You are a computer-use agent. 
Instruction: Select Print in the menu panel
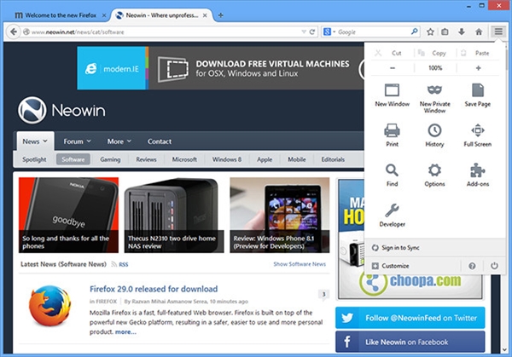(392, 135)
